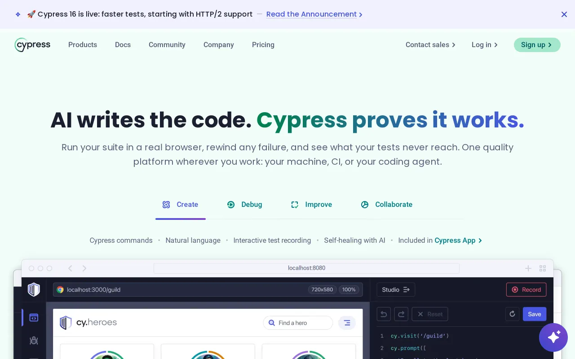The height and width of the screenshot is (359, 575).
Task: Click the browser mockup forward arrow
Action: 84,268
